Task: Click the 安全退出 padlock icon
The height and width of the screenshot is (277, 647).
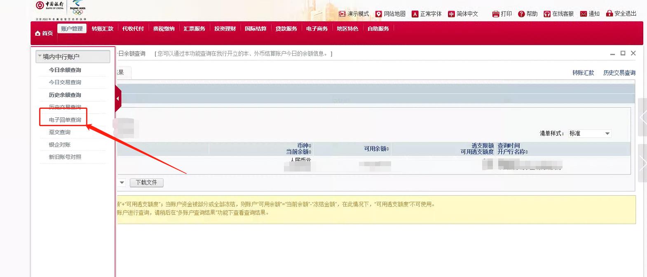Action: pos(609,13)
